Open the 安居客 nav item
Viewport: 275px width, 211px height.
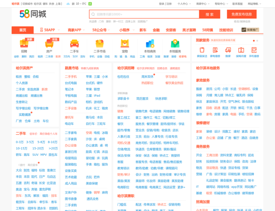tap(171, 30)
